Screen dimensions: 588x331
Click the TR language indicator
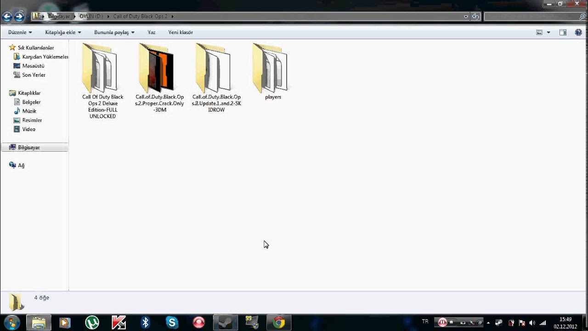(x=425, y=322)
